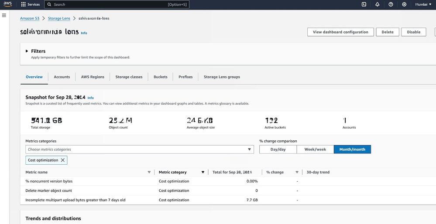Open the CloudShell terminal icon

tap(364, 4)
